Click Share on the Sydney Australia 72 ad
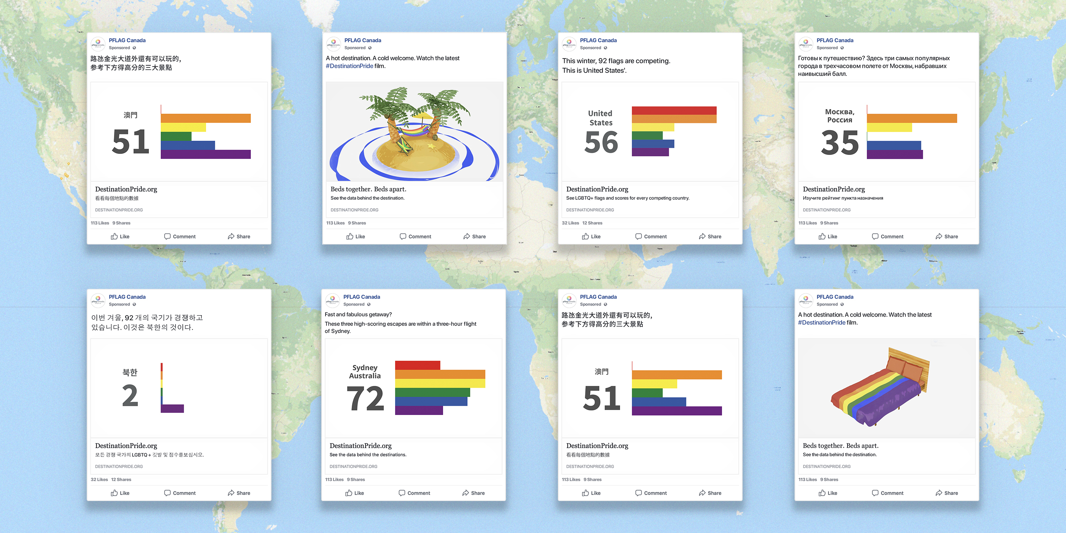Screen dimensions: 1066x533 (473, 493)
